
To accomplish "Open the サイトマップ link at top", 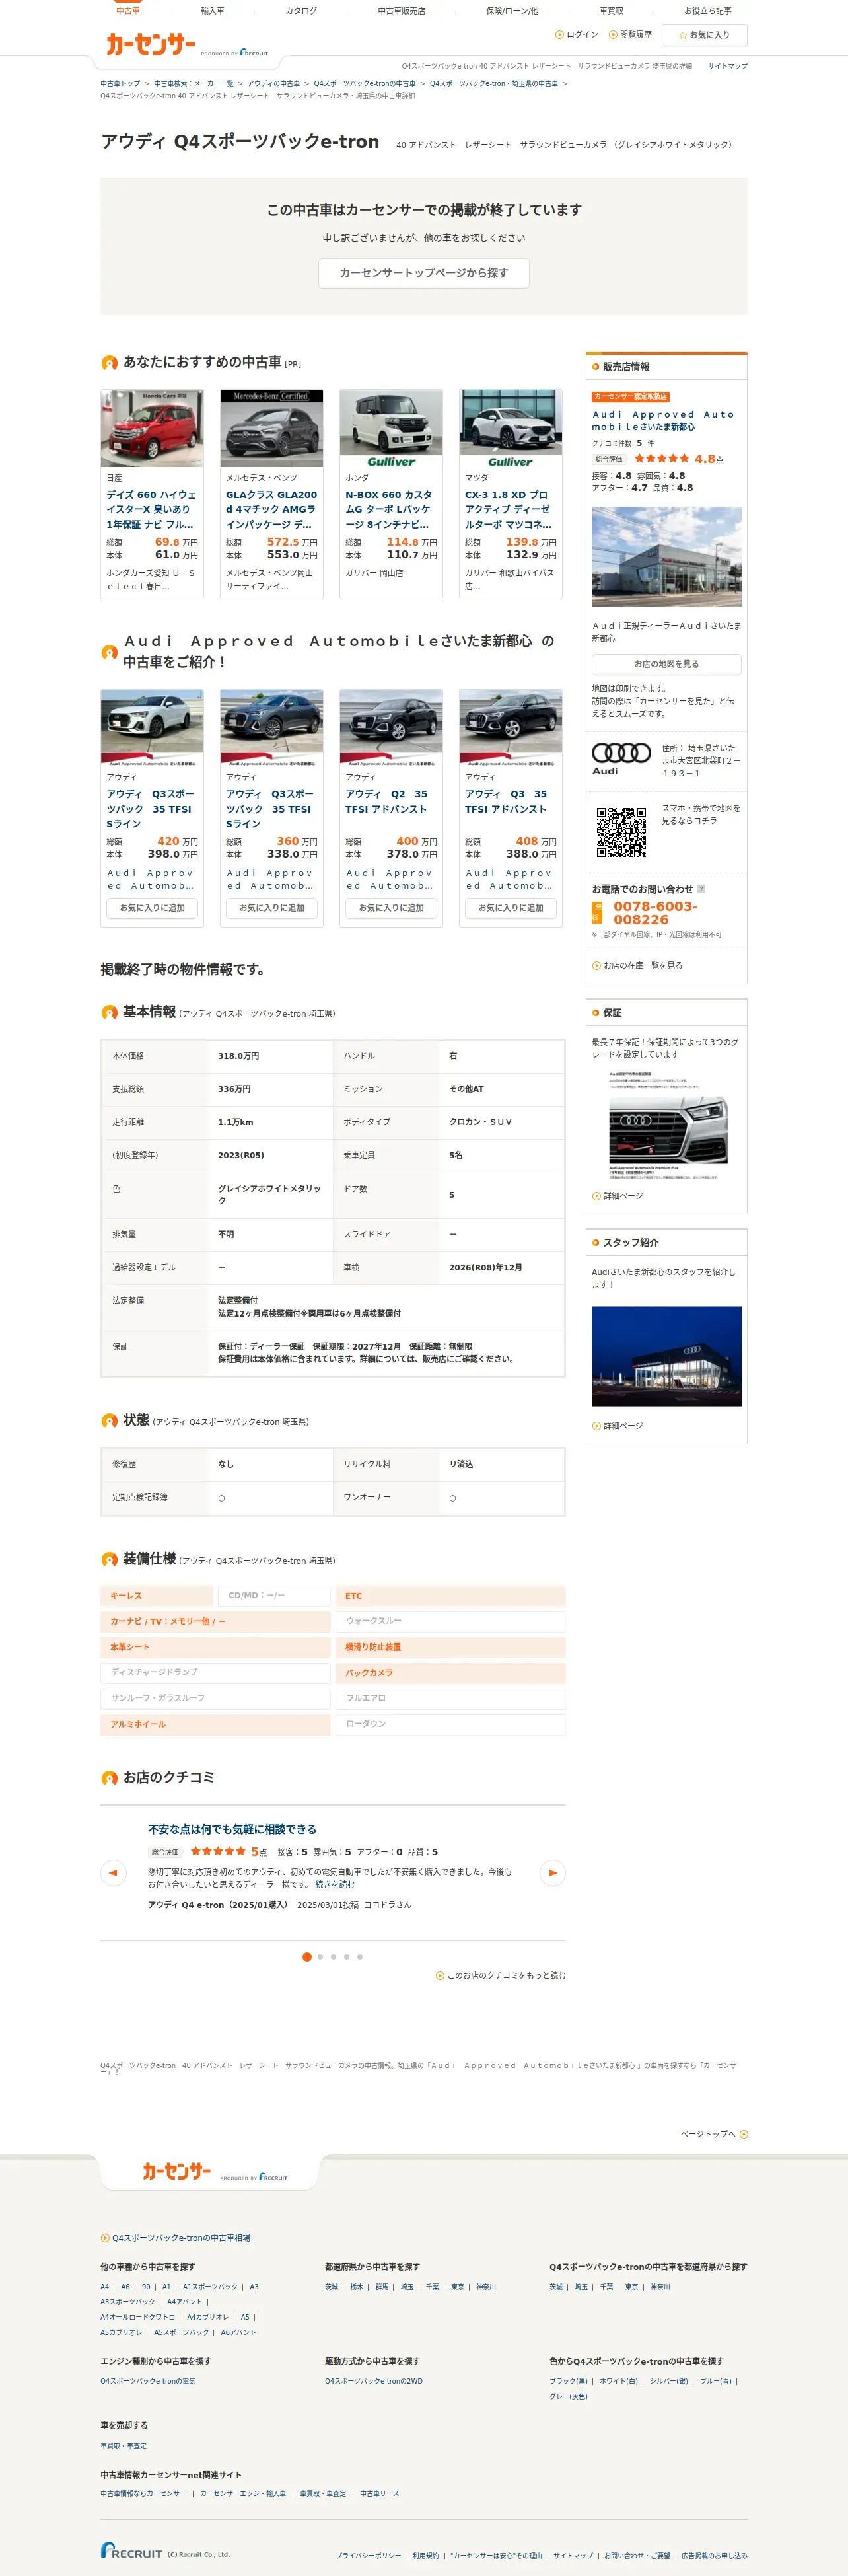I will [x=727, y=66].
